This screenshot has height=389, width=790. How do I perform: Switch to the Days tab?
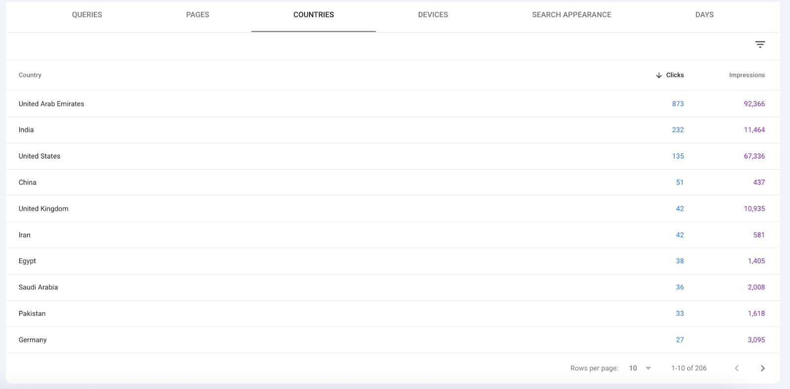click(x=704, y=15)
